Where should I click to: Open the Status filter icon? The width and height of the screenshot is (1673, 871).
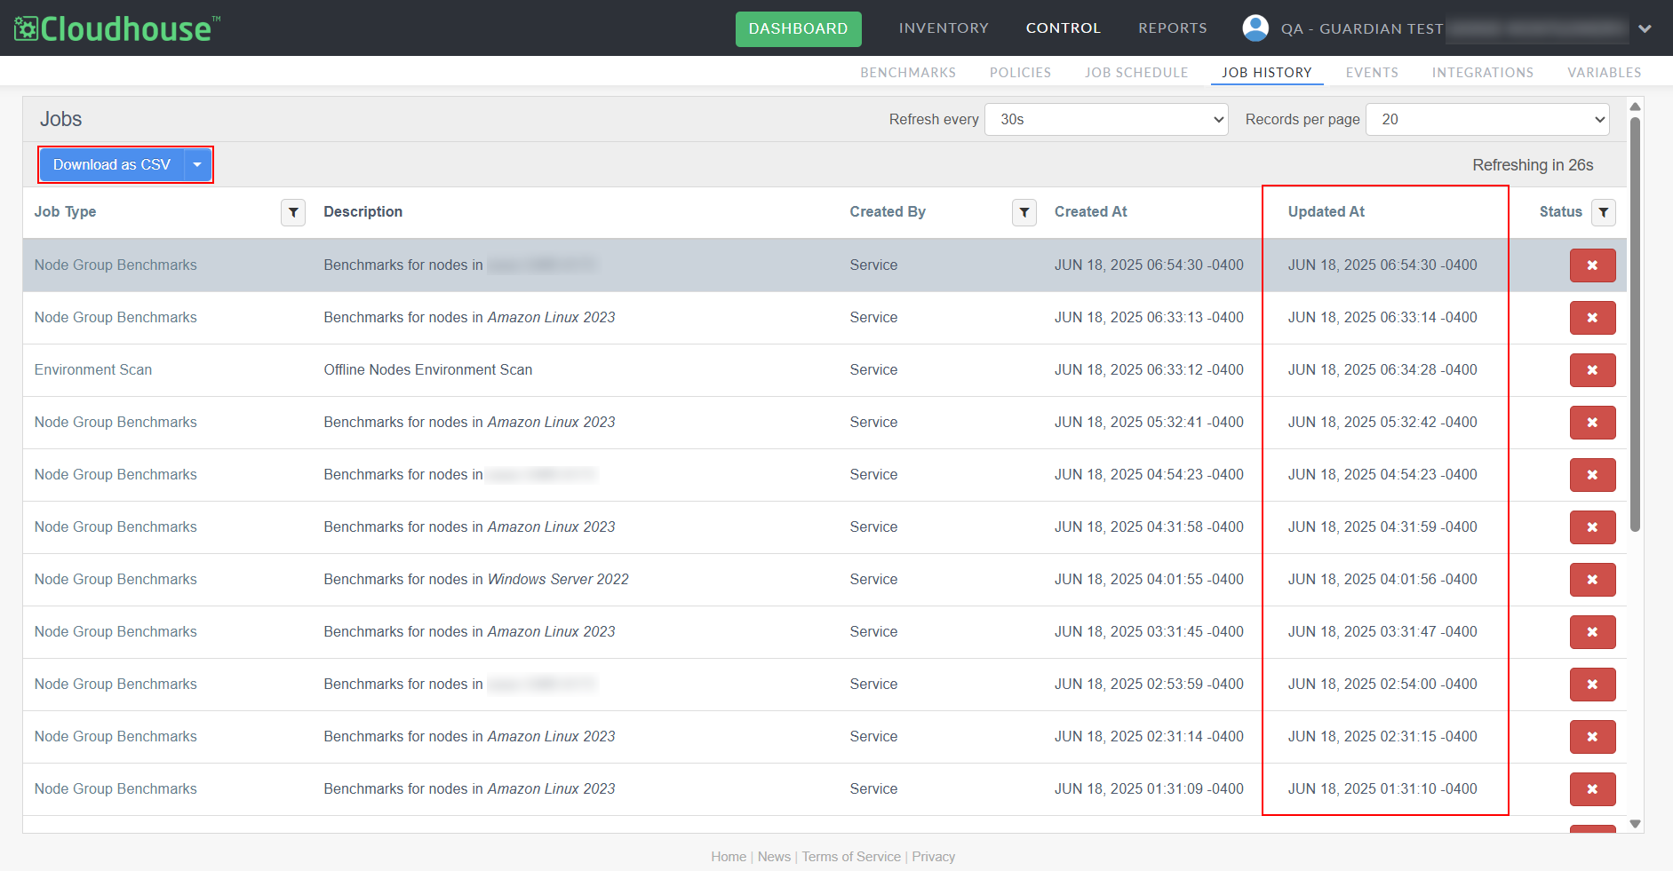[1604, 212]
